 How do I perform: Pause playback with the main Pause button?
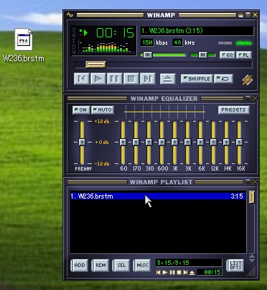[x=114, y=79]
